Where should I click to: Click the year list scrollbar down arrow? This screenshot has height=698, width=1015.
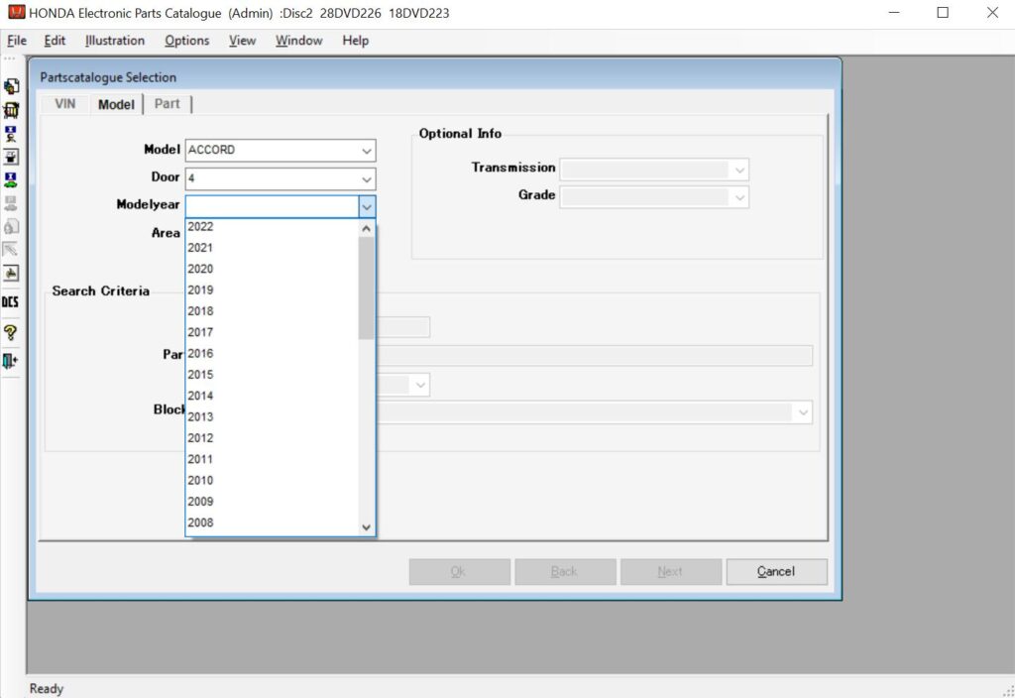[x=366, y=527]
